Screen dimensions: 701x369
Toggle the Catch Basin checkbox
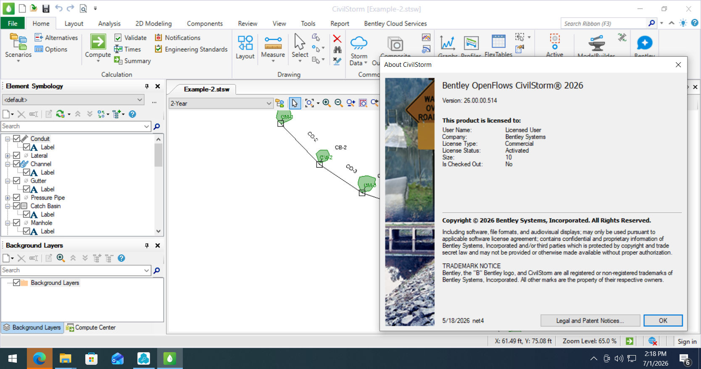17,206
